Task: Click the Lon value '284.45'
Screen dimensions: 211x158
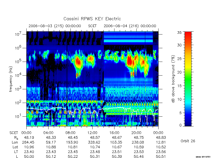Action: [28, 142]
